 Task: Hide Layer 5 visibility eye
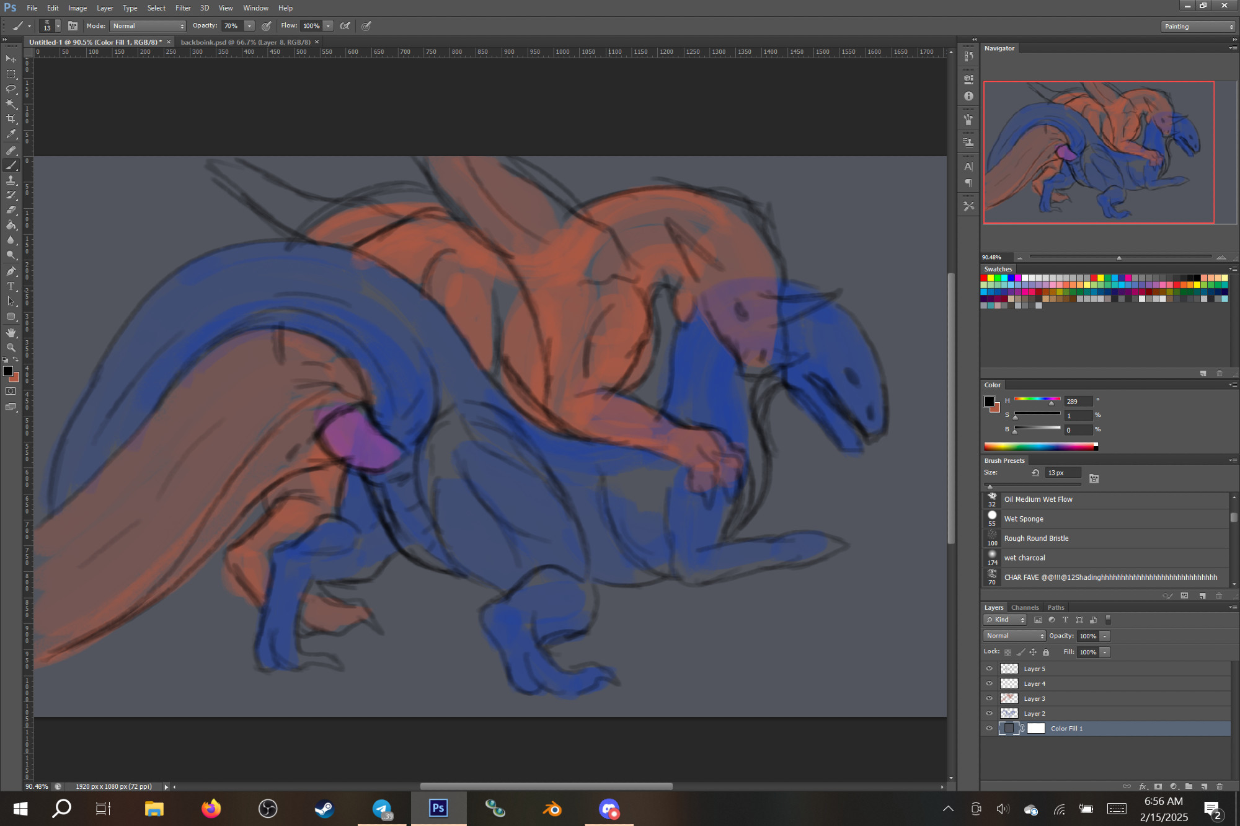tap(990, 669)
